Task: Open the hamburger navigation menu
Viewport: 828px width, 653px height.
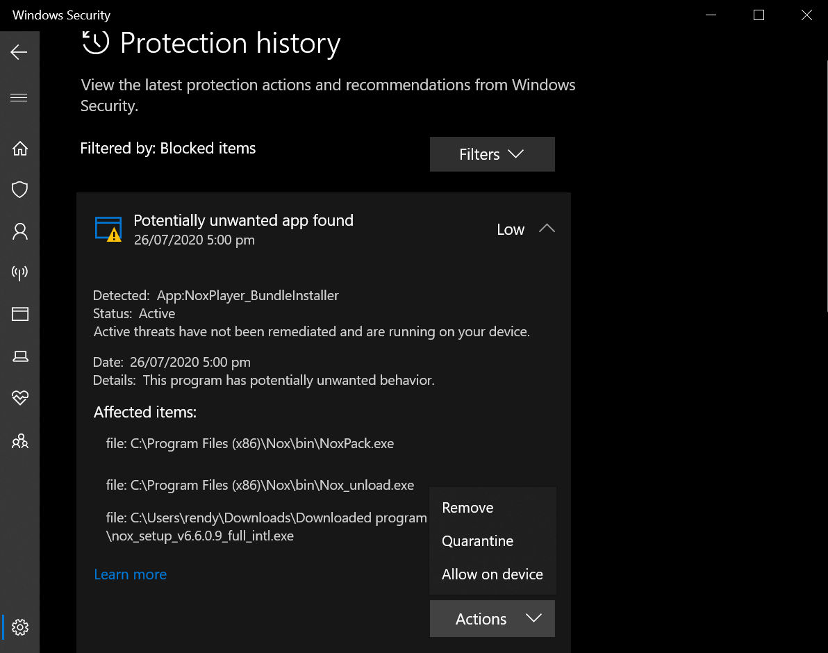Action: 19,98
